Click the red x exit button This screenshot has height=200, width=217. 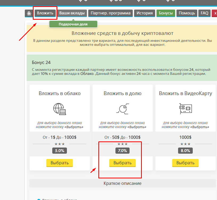tap(215, 13)
